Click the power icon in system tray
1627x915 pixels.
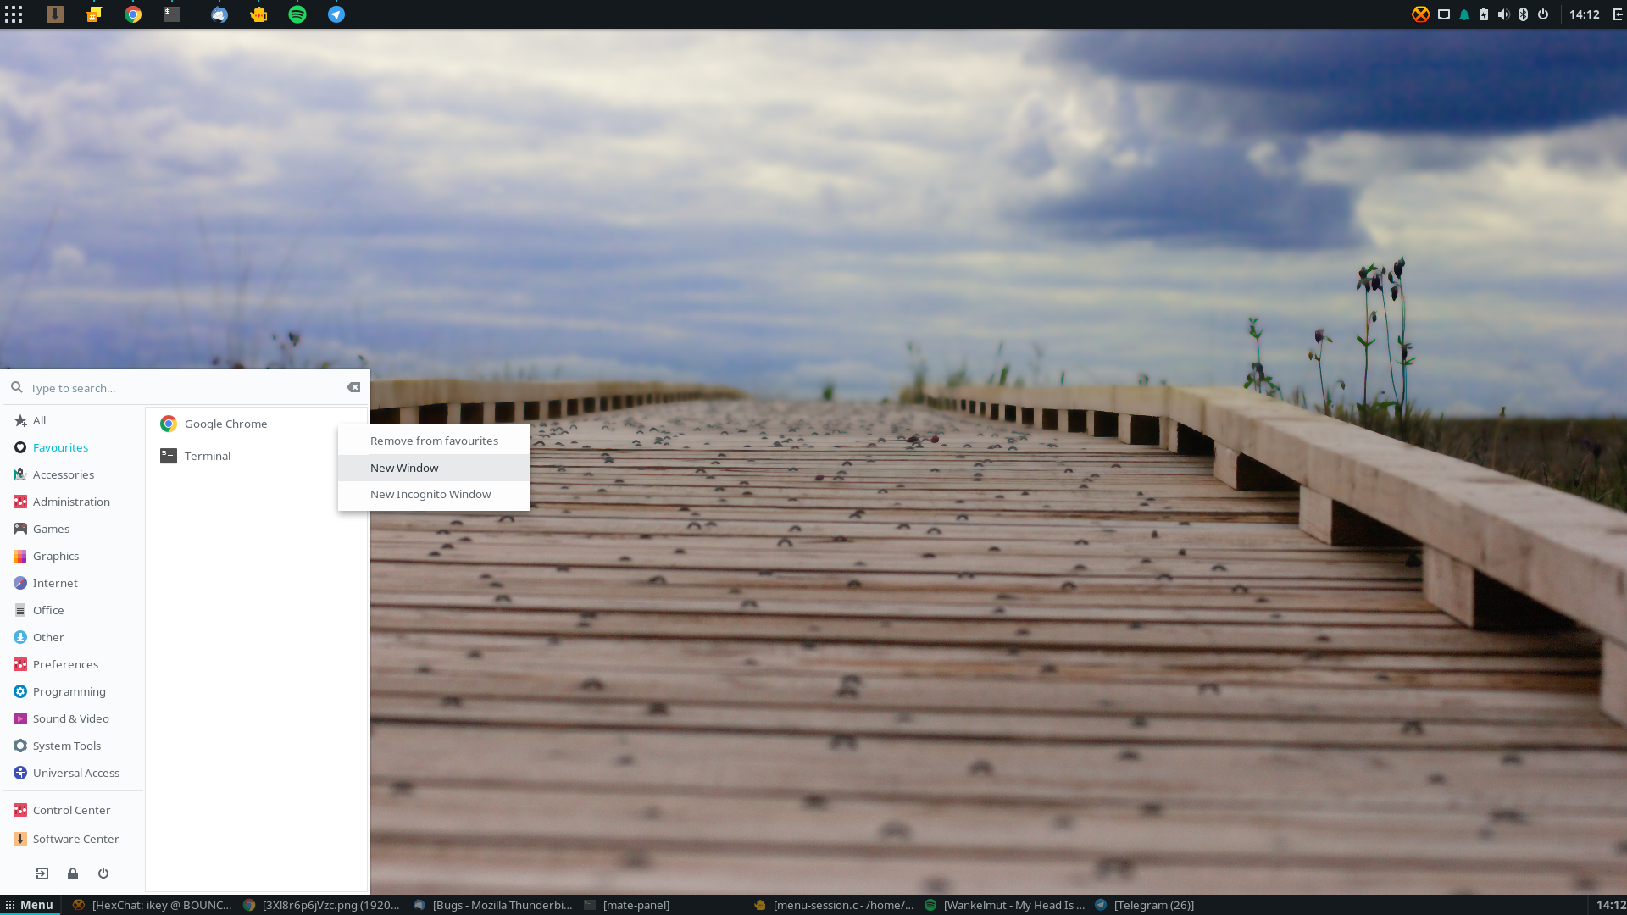coord(1543,14)
